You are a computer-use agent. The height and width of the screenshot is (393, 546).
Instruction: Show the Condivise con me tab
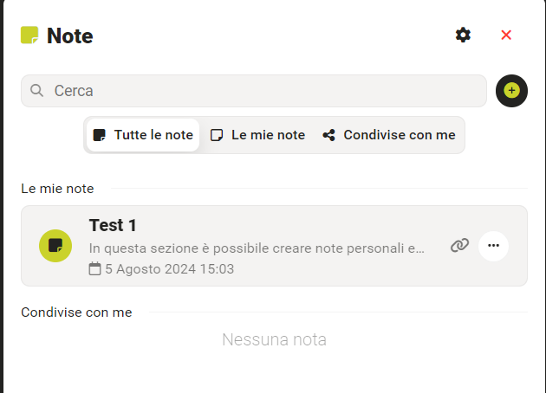(x=389, y=135)
